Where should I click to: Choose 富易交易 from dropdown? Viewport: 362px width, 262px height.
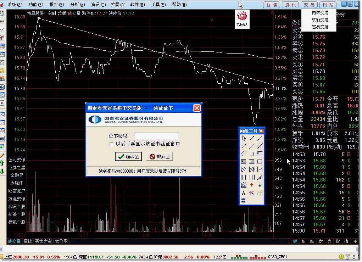(320, 27)
